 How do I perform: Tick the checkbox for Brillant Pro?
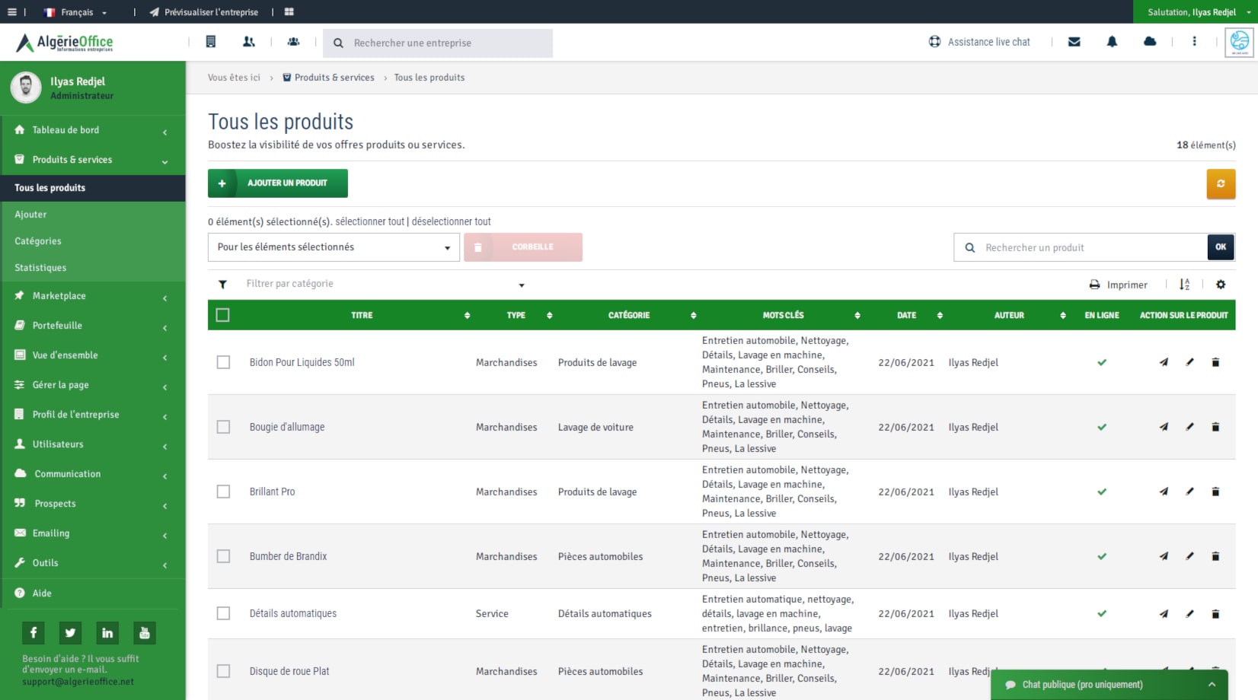pos(223,492)
